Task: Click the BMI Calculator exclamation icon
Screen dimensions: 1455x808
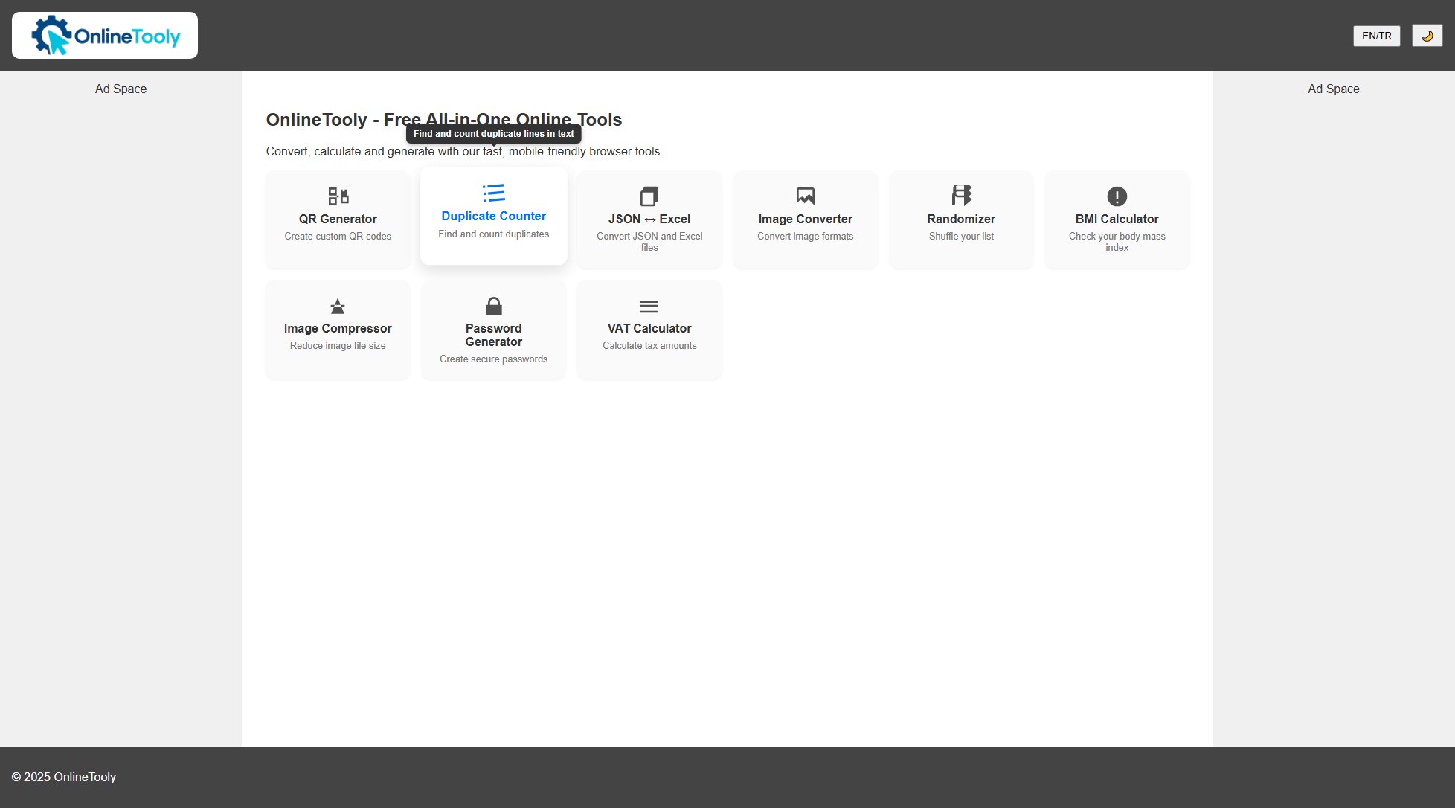Action: [1117, 196]
